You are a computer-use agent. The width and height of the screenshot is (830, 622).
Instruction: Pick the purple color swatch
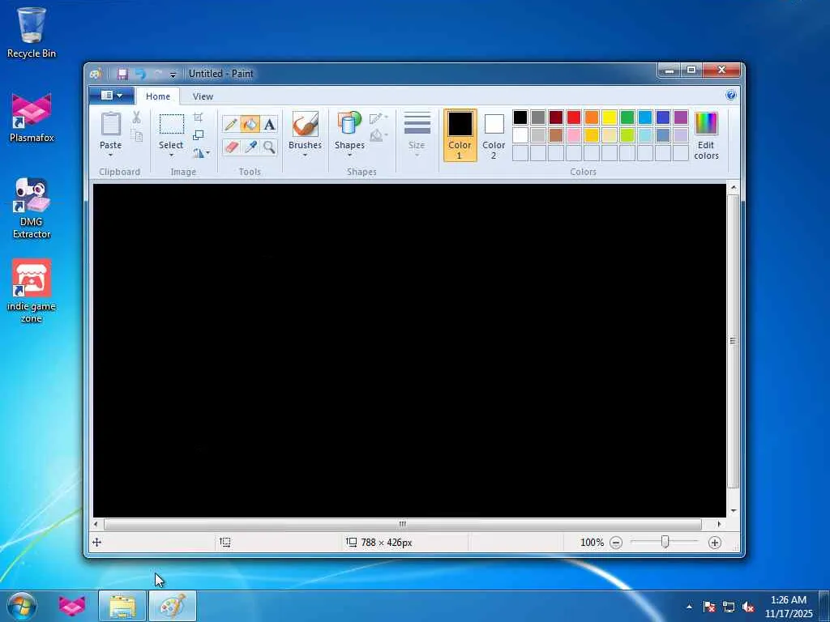(681, 117)
